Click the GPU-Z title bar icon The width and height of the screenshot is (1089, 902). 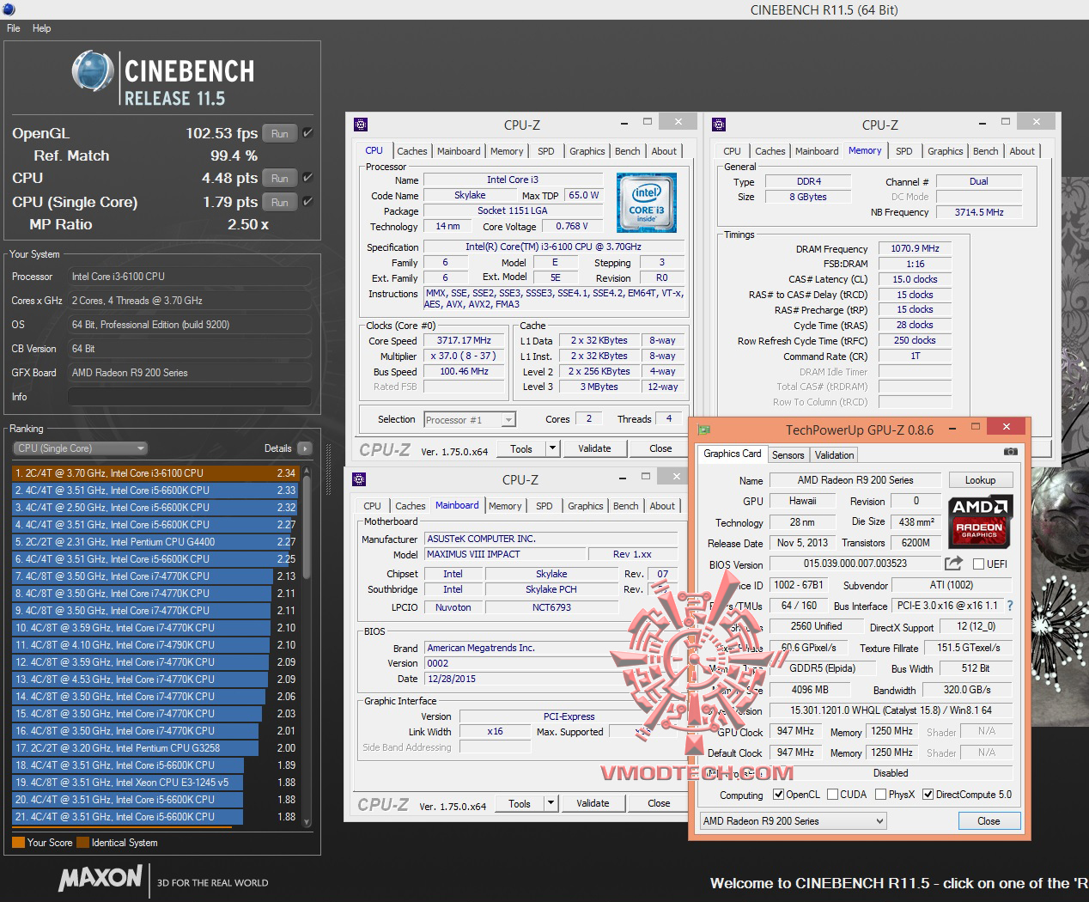[x=704, y=430]
